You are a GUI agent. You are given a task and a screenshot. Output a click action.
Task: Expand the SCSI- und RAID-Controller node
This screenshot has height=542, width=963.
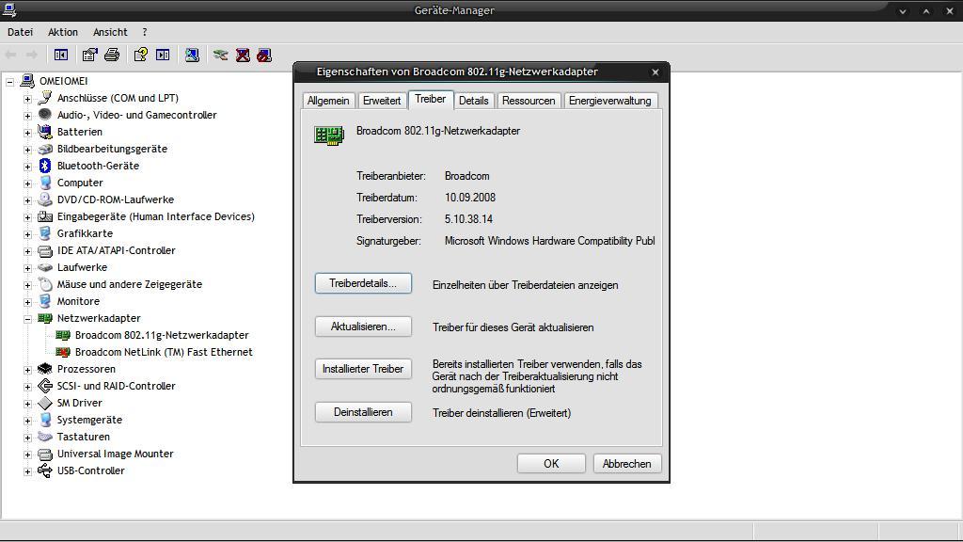(27, 387)
